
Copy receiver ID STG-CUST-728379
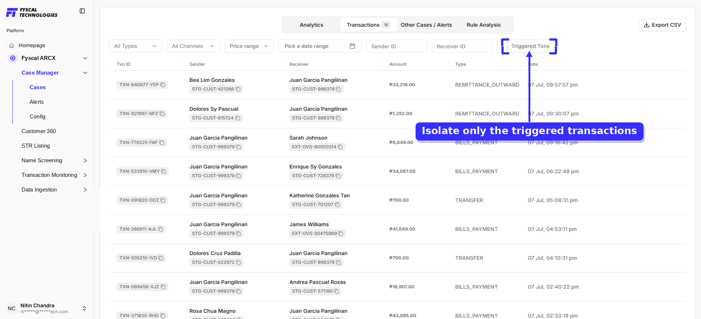tap(338, 176)
